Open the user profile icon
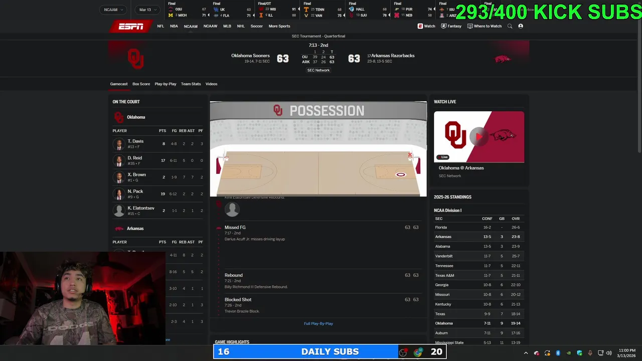 coord(521,26)
